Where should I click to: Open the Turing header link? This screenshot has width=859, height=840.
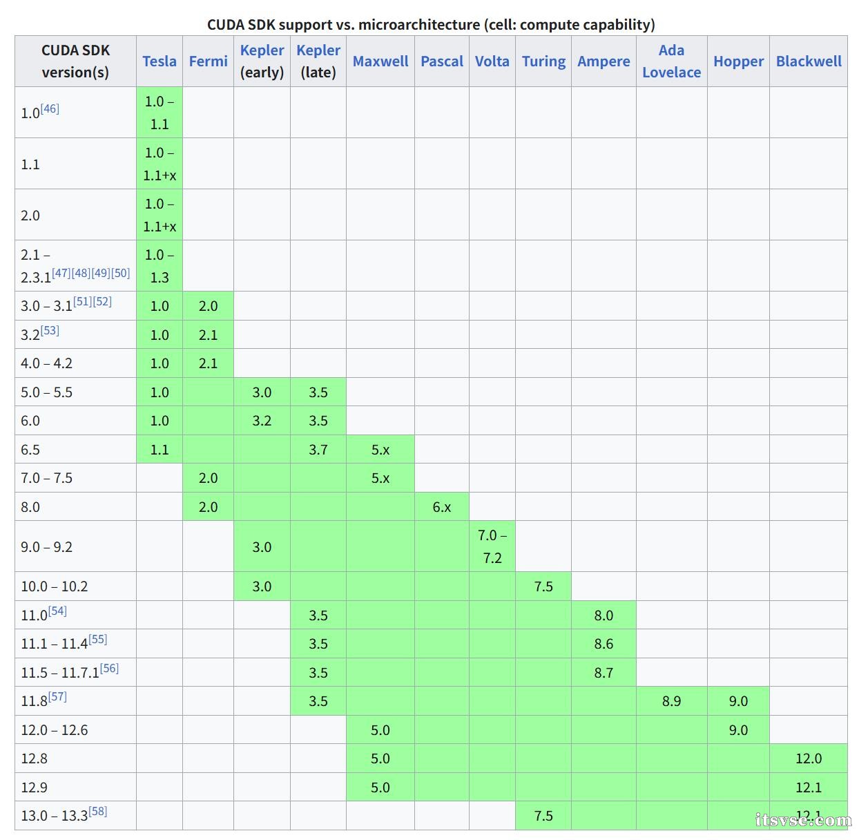point(543,61)
